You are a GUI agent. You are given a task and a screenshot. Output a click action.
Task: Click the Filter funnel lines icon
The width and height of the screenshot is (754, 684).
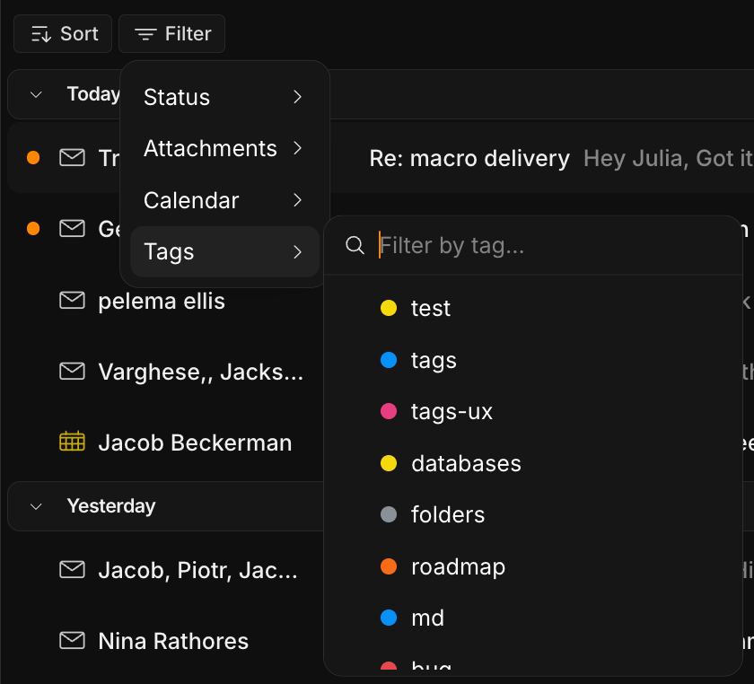point(145,34)
